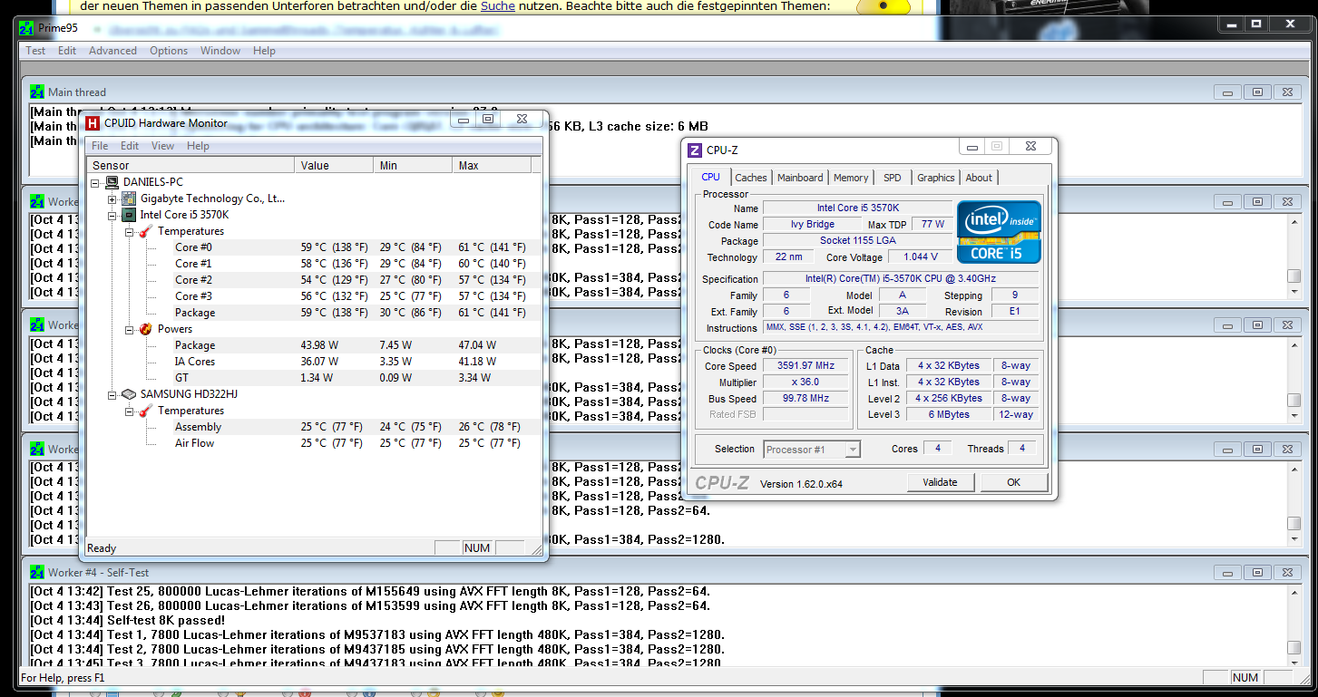1318x697 pixels.
Task: Click the computer icon beside DANIELS-PC
Action: pyautogui.click(x=112, y=182)
